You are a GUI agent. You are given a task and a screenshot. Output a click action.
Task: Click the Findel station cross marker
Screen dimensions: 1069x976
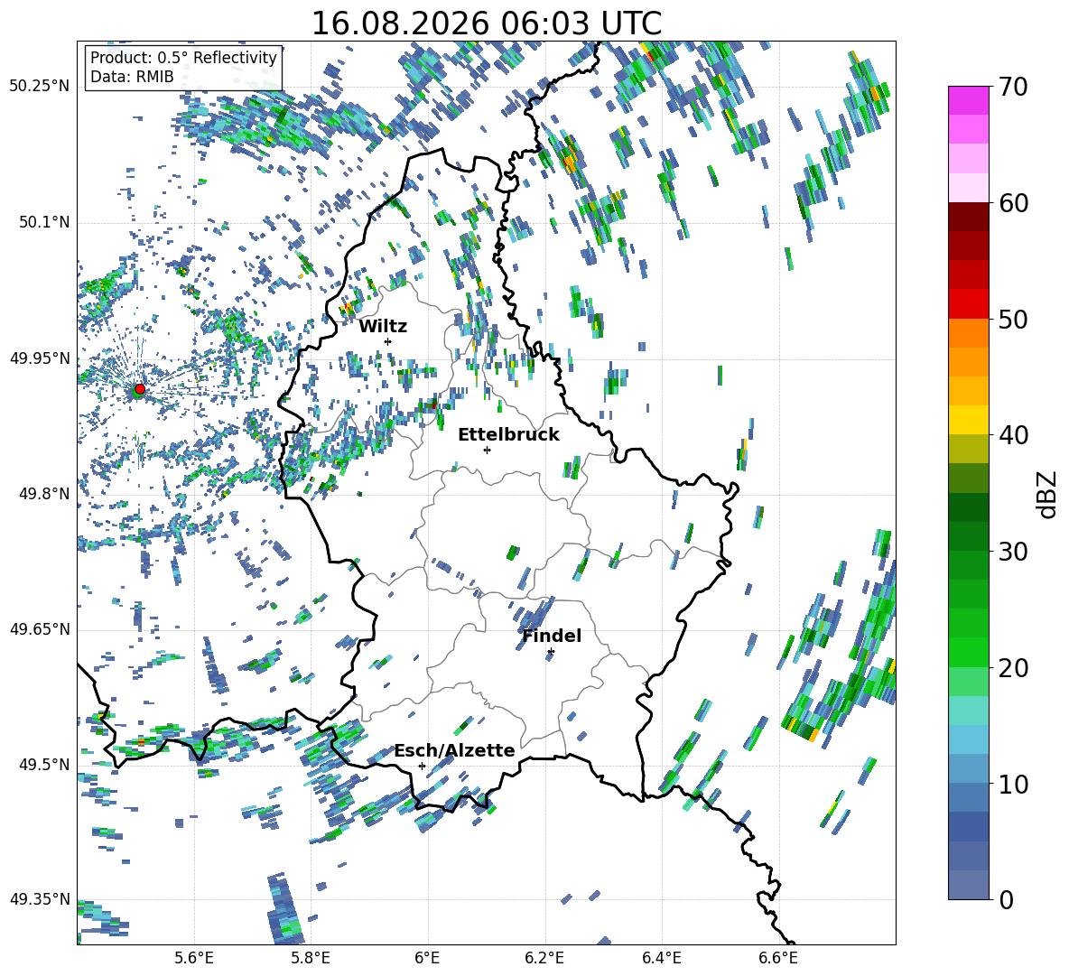click(551, 652)
